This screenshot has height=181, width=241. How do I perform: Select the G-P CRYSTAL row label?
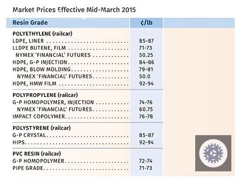pyautogui.click(x=29, y=135)
